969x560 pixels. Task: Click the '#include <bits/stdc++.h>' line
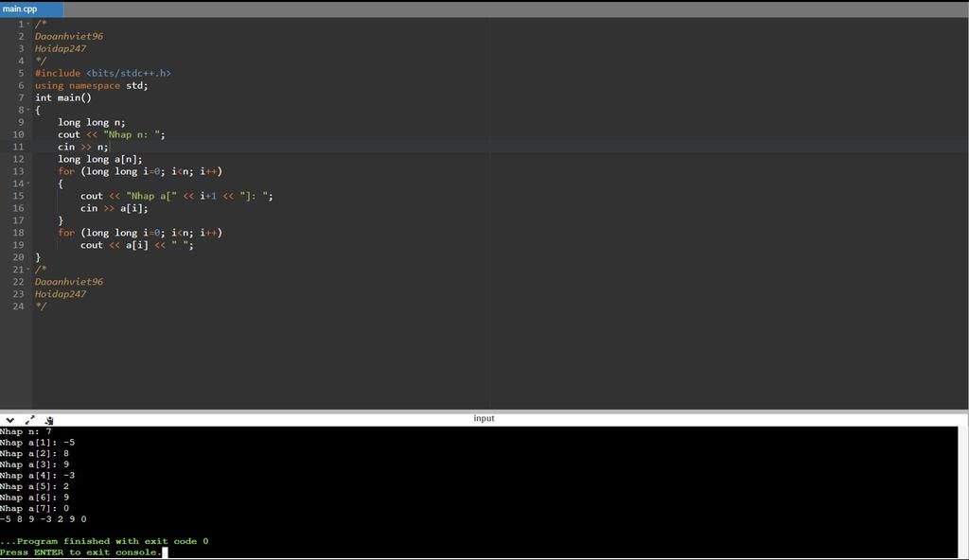pyautogui.click(x=102, y=73)
